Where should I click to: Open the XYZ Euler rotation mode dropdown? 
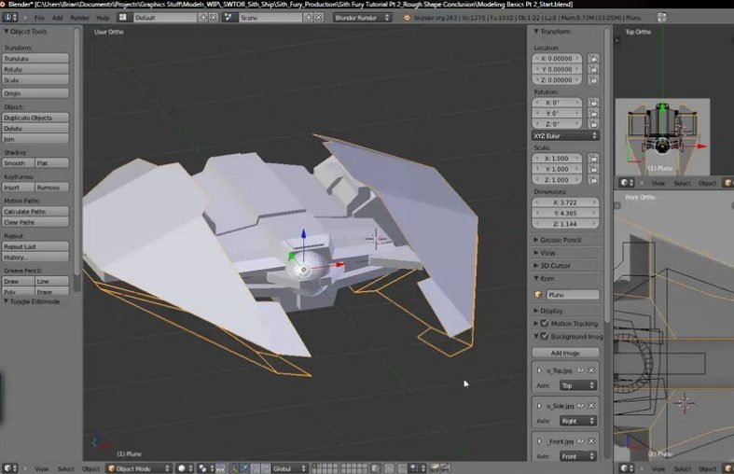(565, 136)
